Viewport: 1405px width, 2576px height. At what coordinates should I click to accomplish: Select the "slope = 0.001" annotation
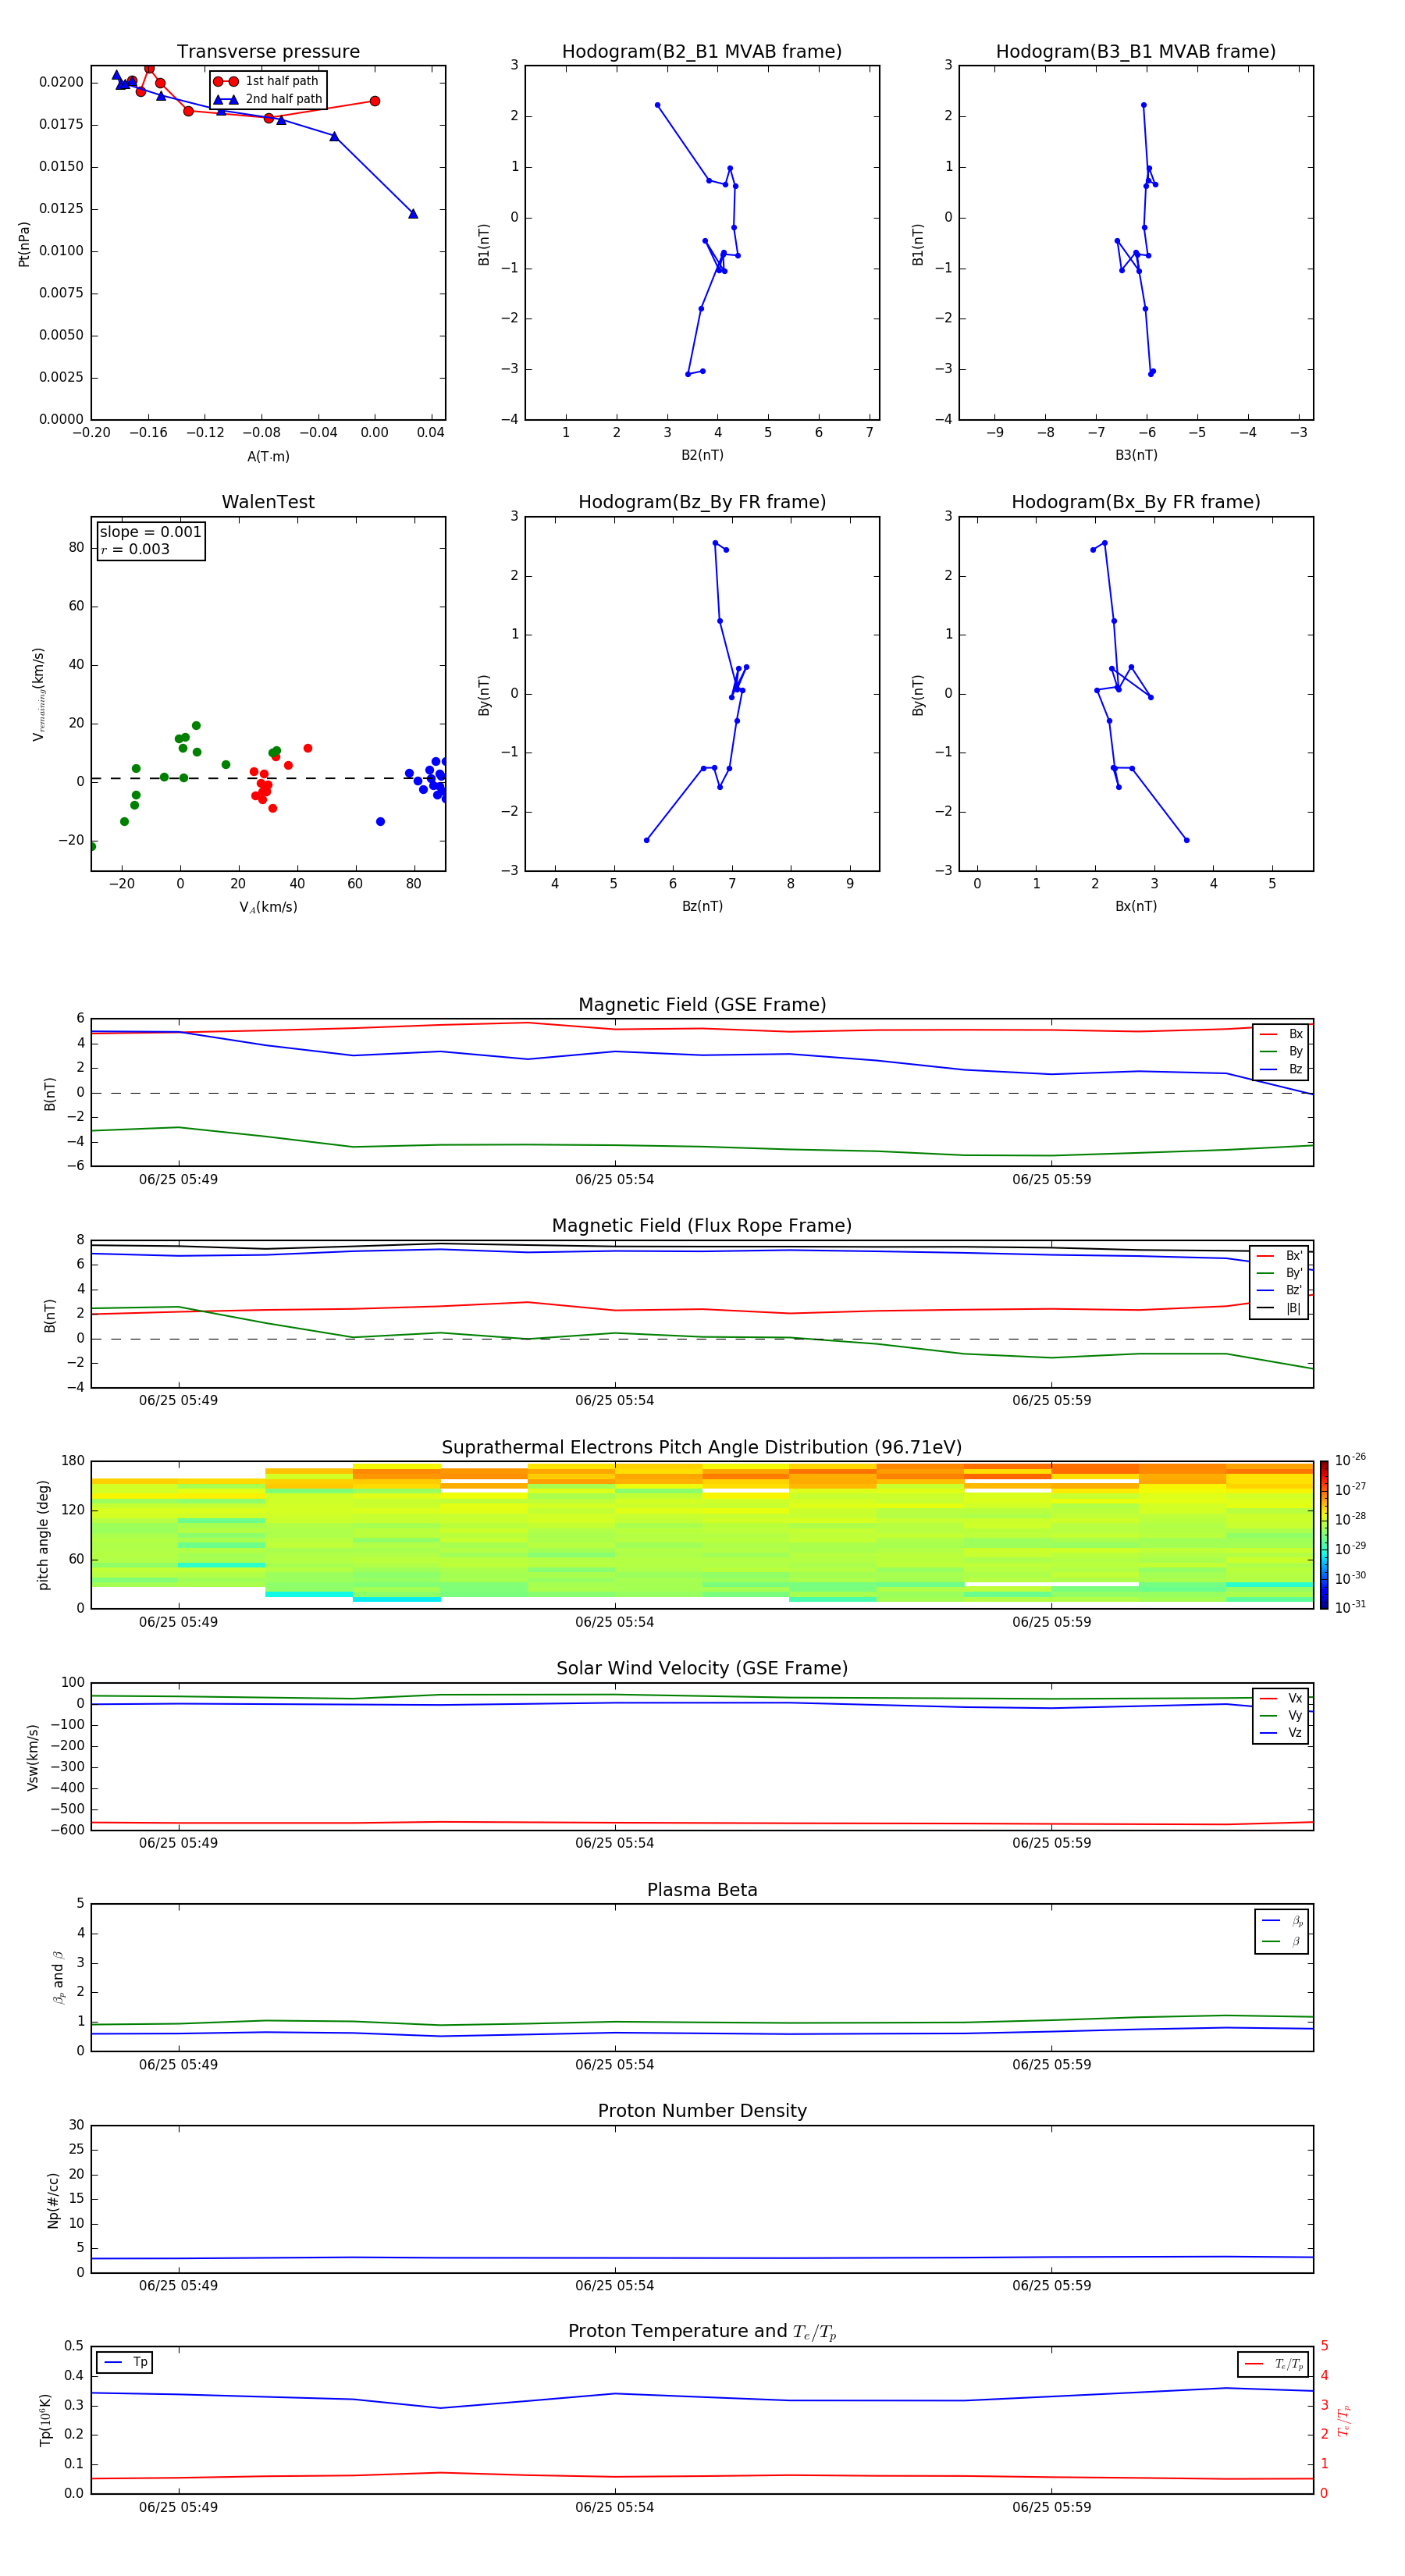coord(150,532)
